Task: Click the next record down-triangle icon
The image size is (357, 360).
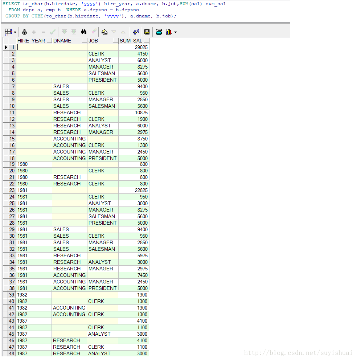Action: coord(114,32)
